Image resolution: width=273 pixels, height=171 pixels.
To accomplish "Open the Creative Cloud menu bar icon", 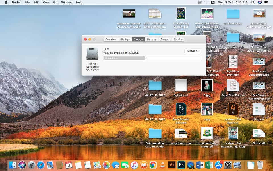I will tap(200, 2).
